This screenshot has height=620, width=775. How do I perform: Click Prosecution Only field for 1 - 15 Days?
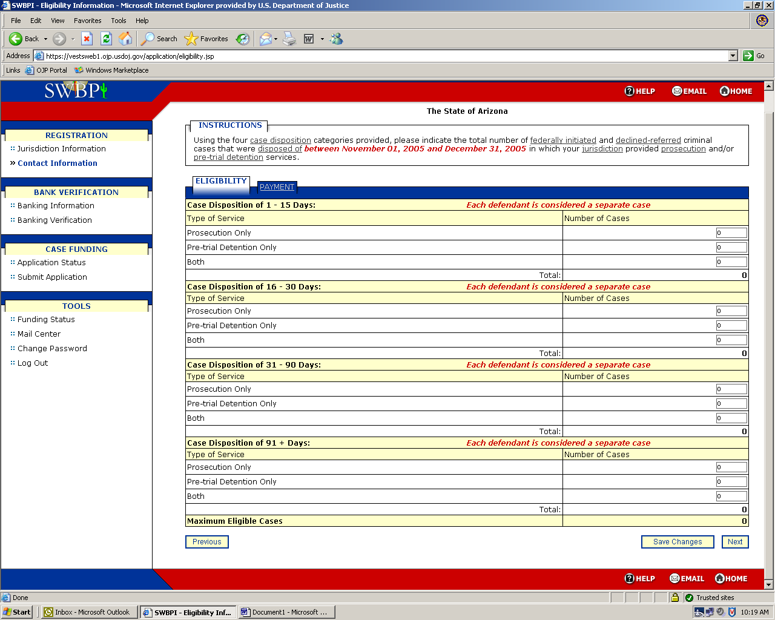click(x=731, y=233)
